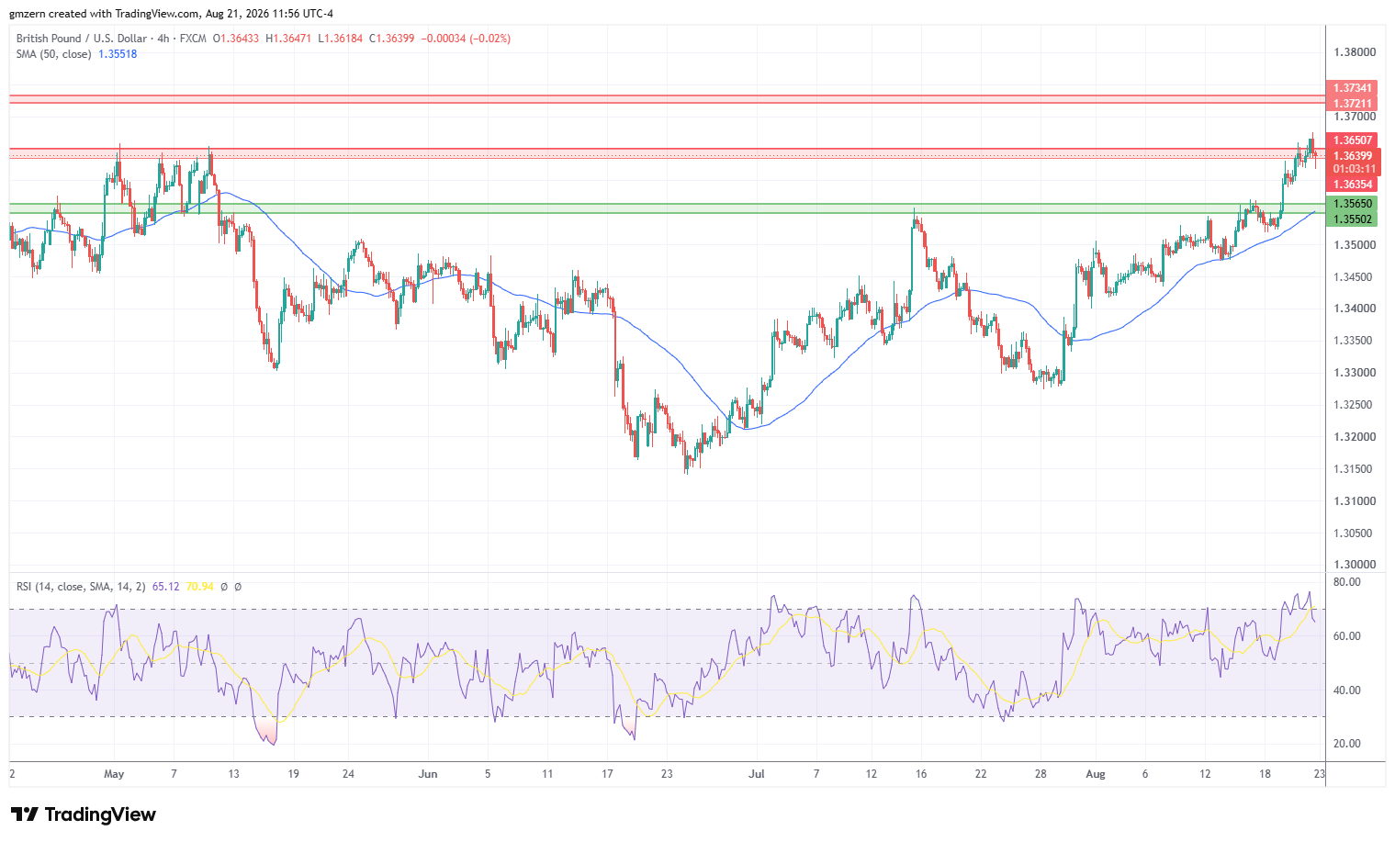Click the high price H1.36471

[288, 39]
